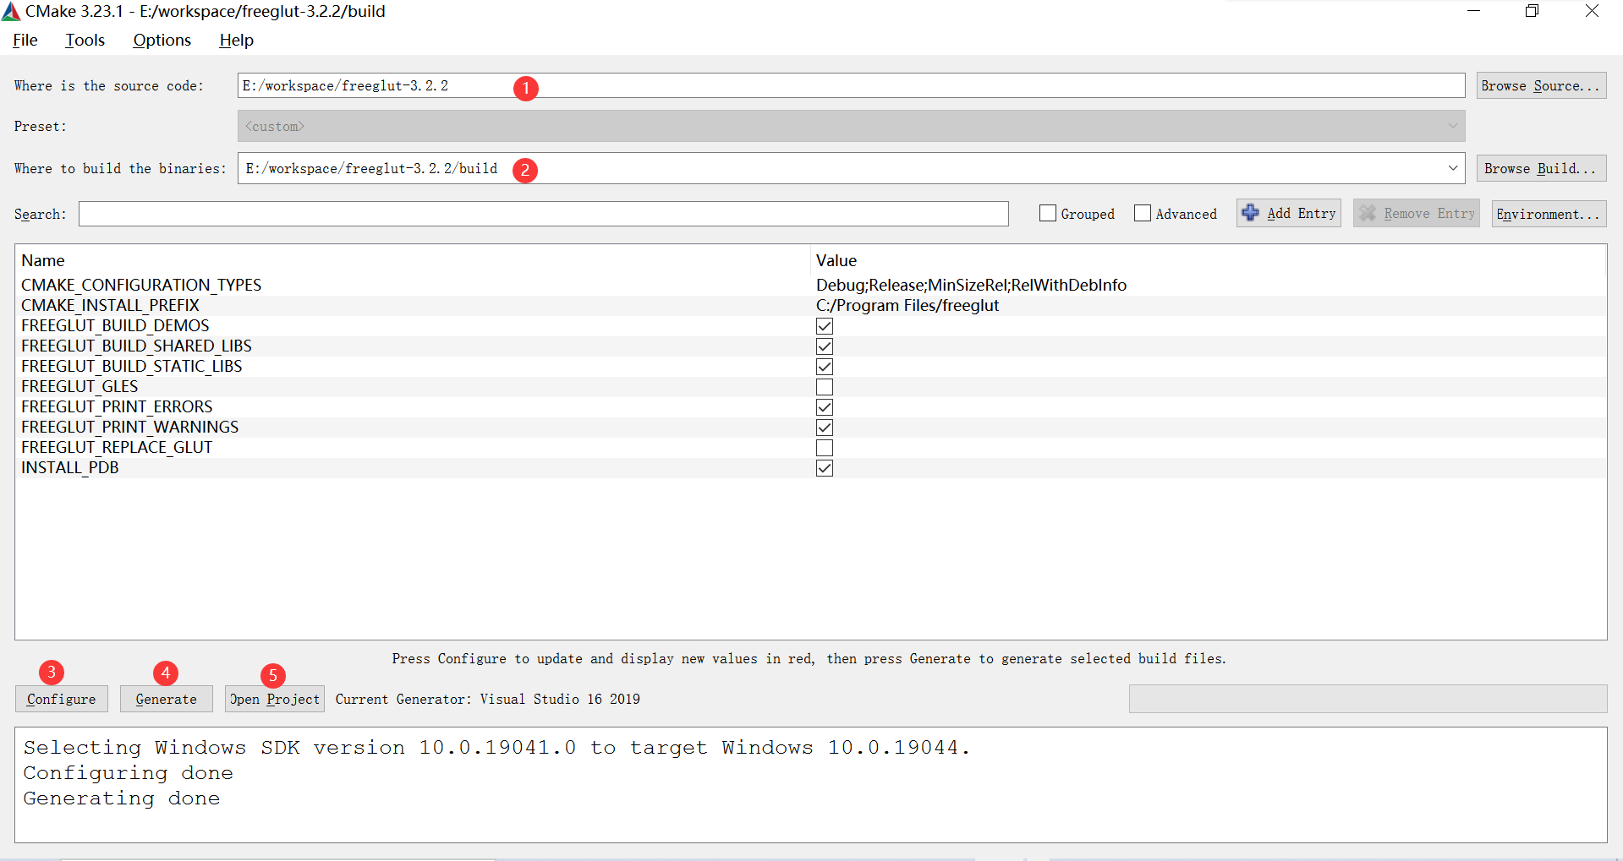The height and width of the screenshot is (861, 1623).
Task: Enable the FREEGLUT_GLES checkbox
Action: [825, 387]
